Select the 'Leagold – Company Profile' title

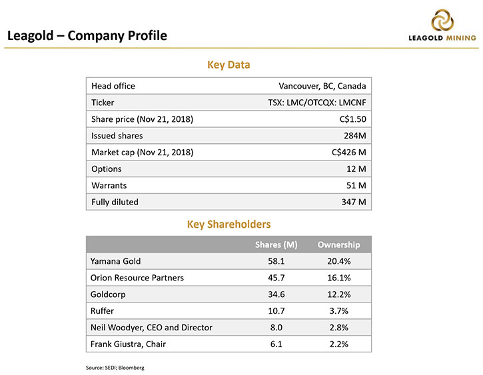(87, 36)
